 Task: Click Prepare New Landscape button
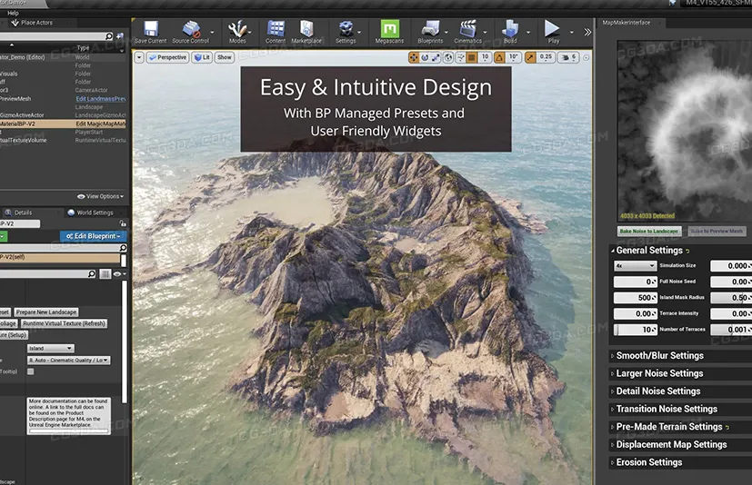click(x=46, y=312)
